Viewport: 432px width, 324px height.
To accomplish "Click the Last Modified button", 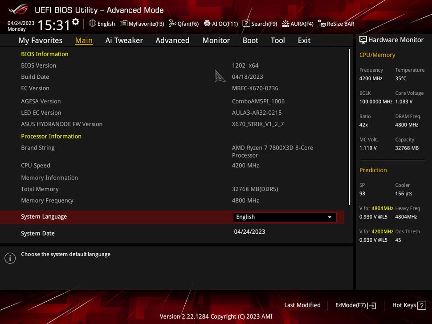I will (x=302, y=305).
